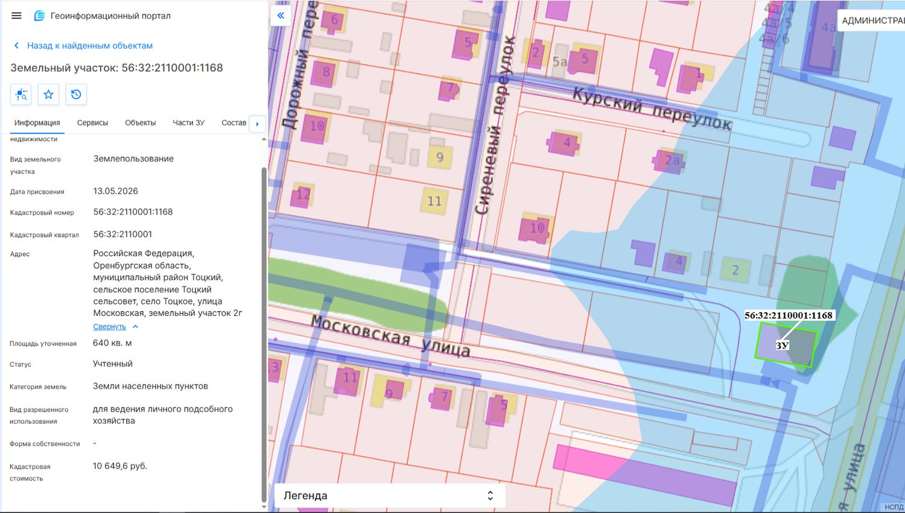Open the history clock icon button
Viewport: 905px width, 513px height.
coord(76,95)
